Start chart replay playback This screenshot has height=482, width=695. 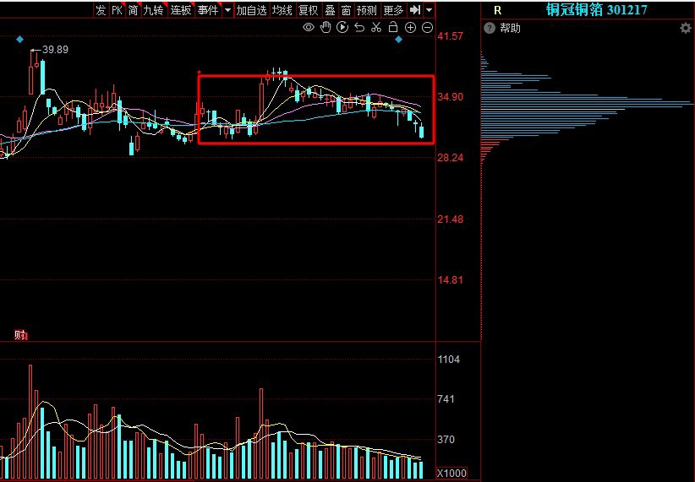click(342, 28)
